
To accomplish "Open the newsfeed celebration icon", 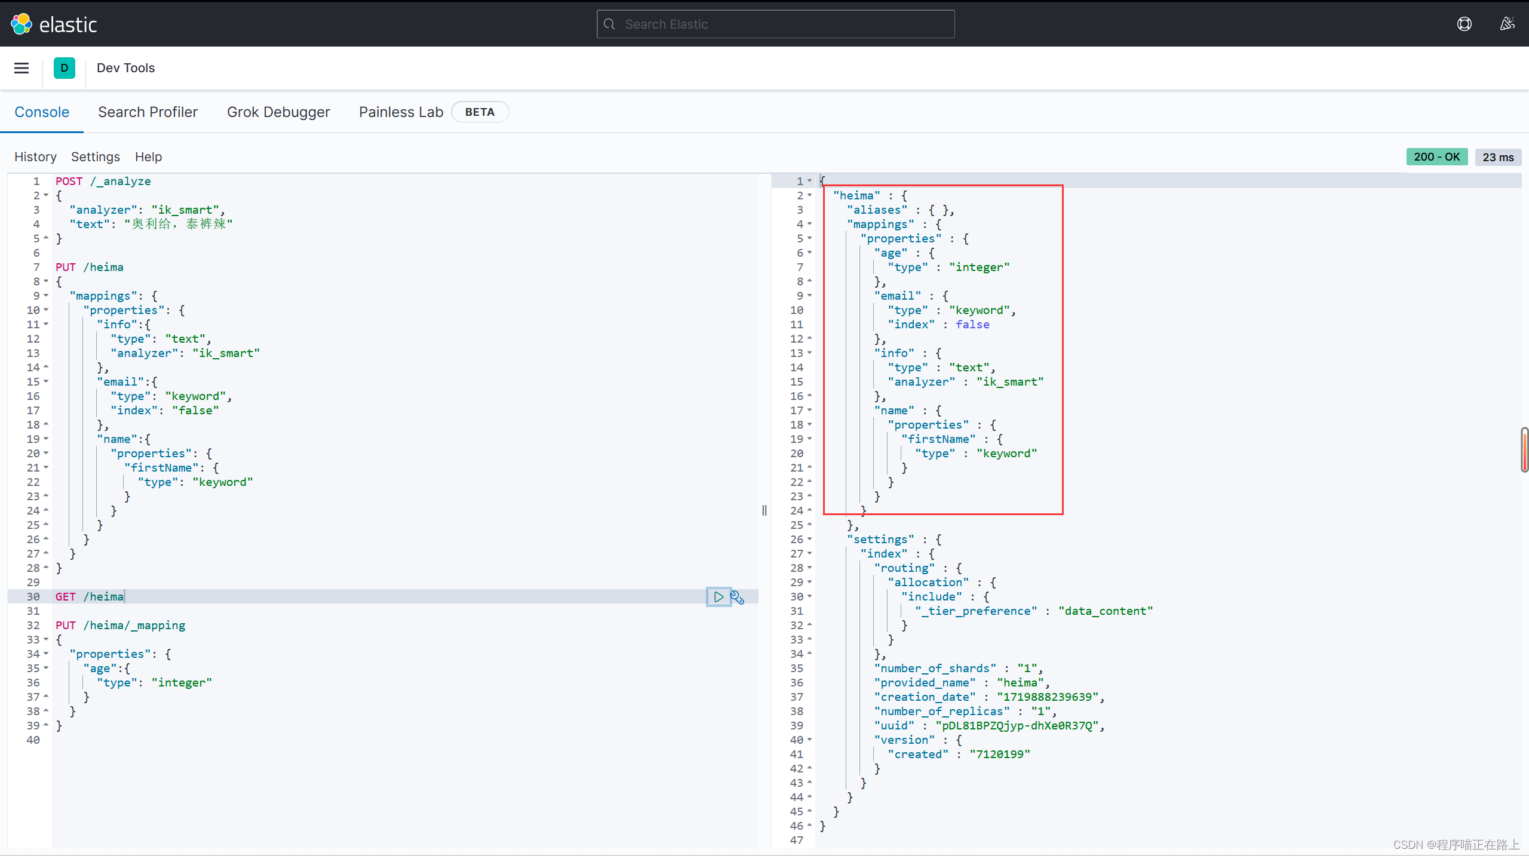I will click(x=1507, y=24).
